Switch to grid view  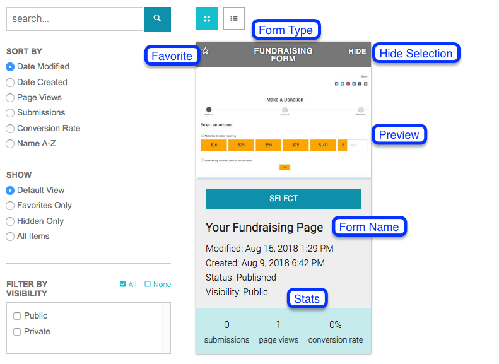pos(207,19)
